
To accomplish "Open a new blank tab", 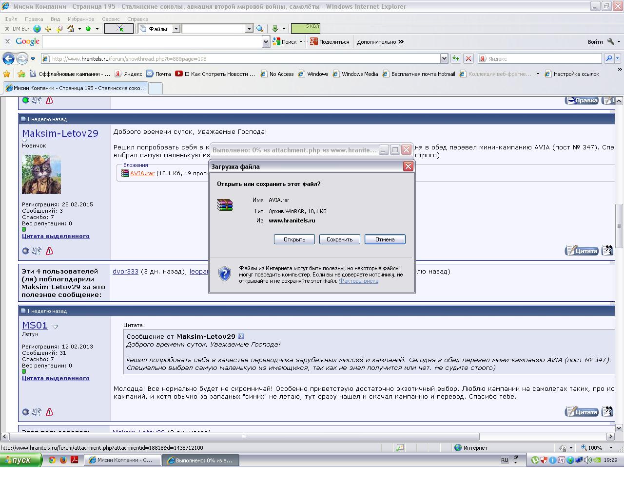I will (x=155, y=88).
